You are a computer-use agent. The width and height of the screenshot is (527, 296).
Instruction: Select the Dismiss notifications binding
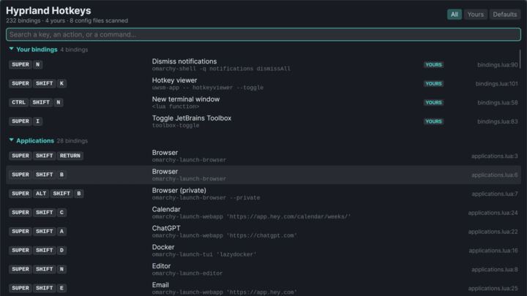[x=263, y=64]
